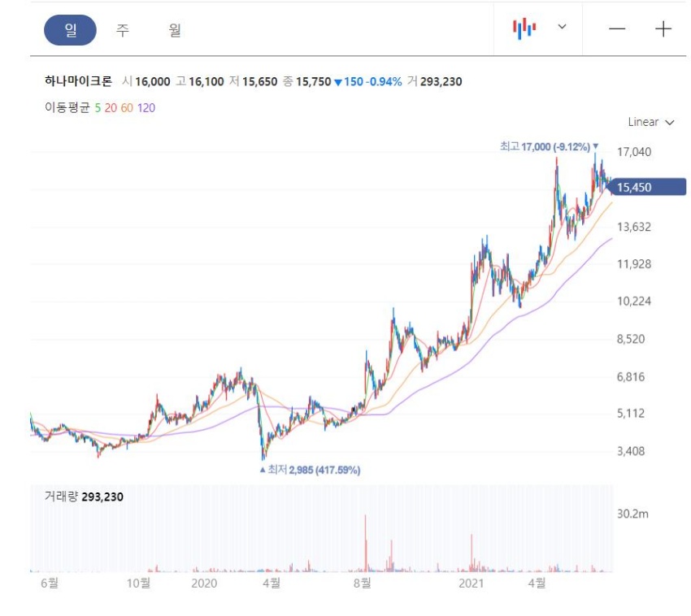Open the Linear scale dropdown
The height and width of the screenshot is (616, 691).
point(651,122)
